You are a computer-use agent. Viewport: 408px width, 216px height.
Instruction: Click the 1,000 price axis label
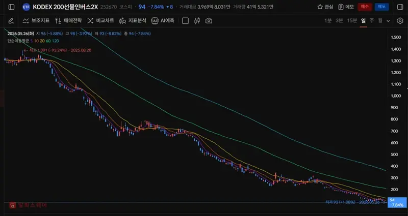tap(396, 96)
